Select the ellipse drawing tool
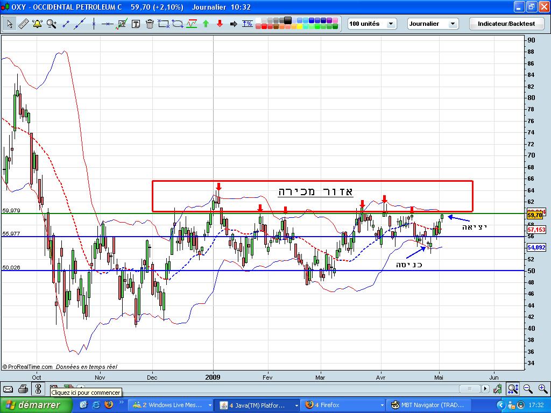The height and width of the screenshot is (413, 551). [x=178, y=24]
